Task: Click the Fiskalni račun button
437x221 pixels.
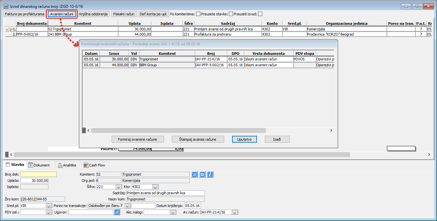Action: click(x=123, y=14)
